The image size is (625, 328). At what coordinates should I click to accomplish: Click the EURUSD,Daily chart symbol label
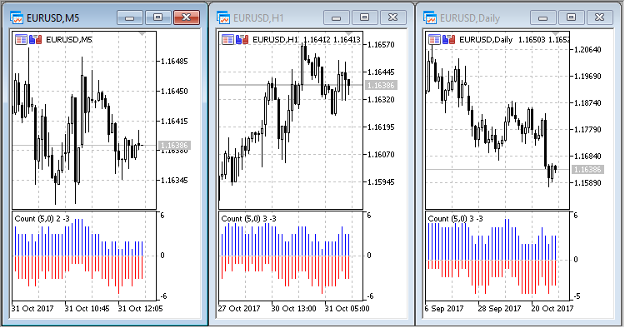(486, 39)
